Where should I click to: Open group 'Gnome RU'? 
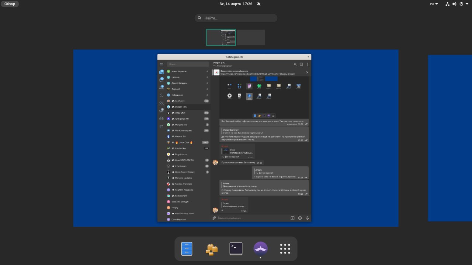point(188,137)
